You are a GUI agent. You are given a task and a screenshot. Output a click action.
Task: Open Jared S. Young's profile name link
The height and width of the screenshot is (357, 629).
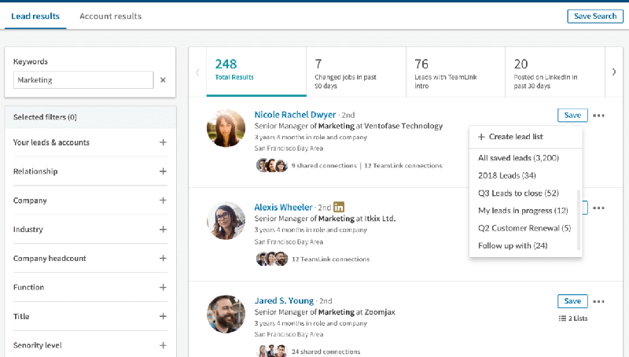point(284,300)
